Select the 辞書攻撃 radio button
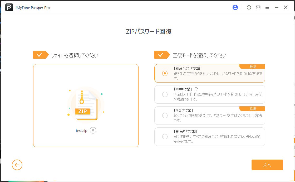Viewport: 295px width, 182px height. 165,94
